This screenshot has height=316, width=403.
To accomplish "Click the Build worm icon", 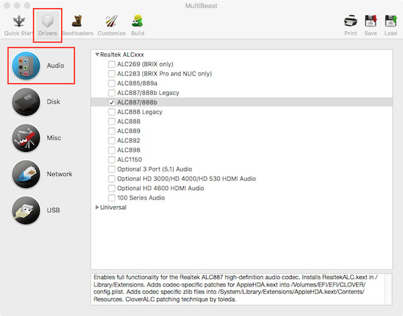I will pos(137,21).
